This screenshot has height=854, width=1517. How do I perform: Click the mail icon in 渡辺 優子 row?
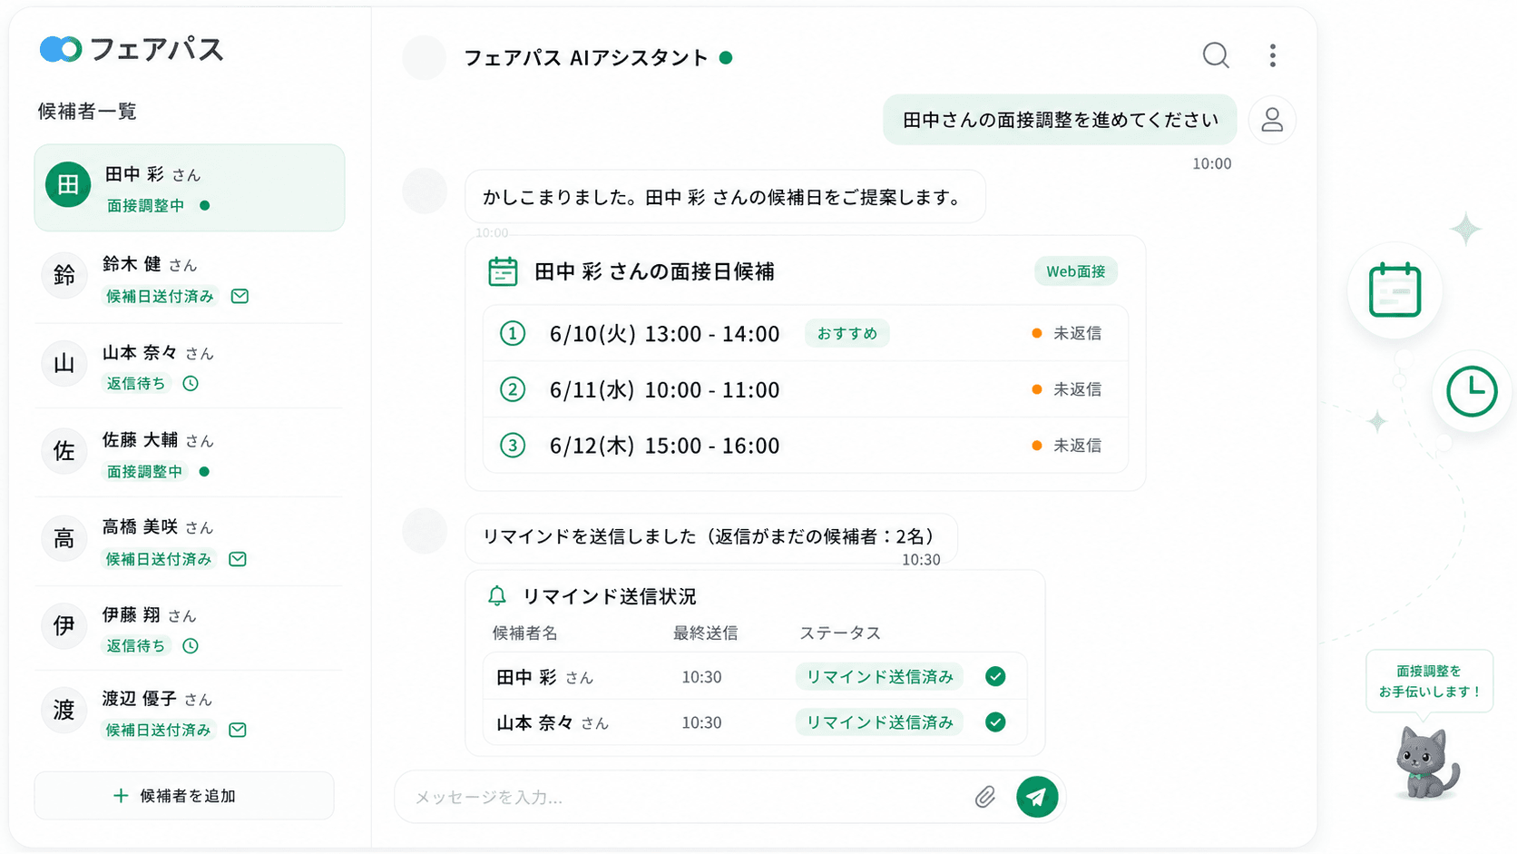(238, 730)
